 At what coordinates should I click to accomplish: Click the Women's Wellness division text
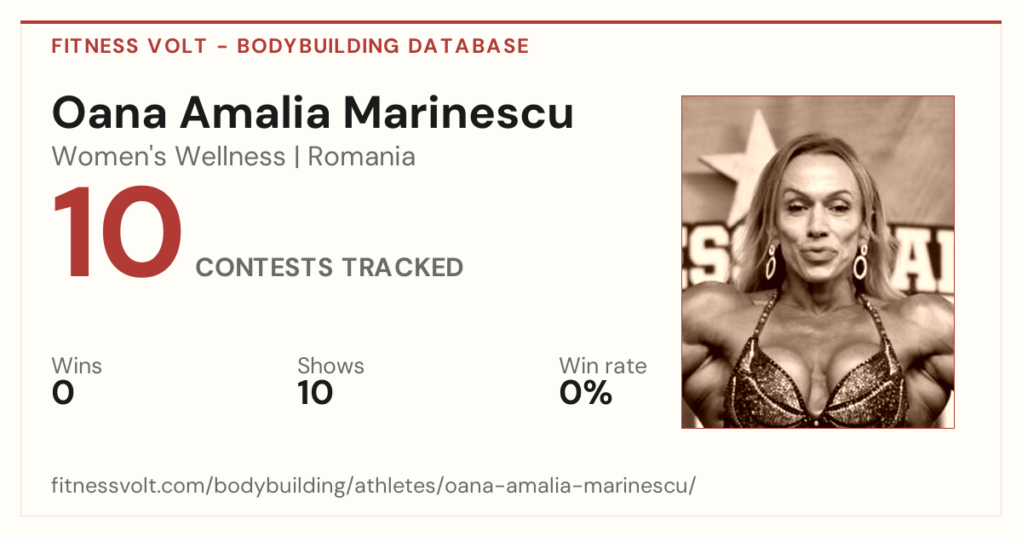click(169, 157)
